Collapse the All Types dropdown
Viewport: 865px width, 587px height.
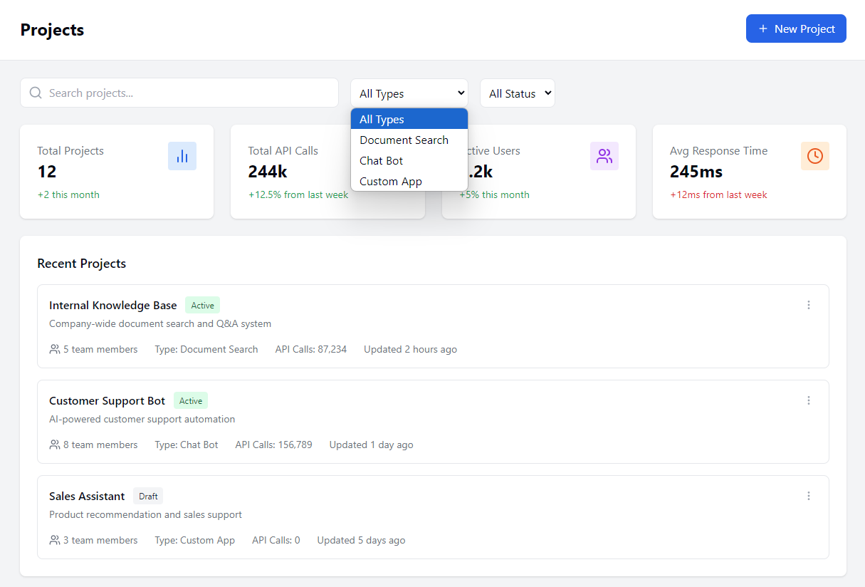[409, 93]
